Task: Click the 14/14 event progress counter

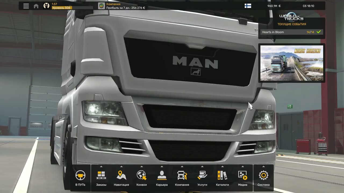Action: point(310,32)
